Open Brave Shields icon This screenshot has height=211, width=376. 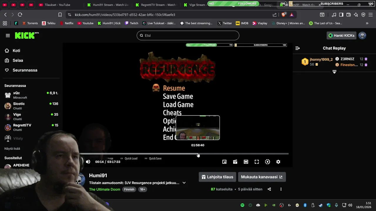tap(284, 15)
